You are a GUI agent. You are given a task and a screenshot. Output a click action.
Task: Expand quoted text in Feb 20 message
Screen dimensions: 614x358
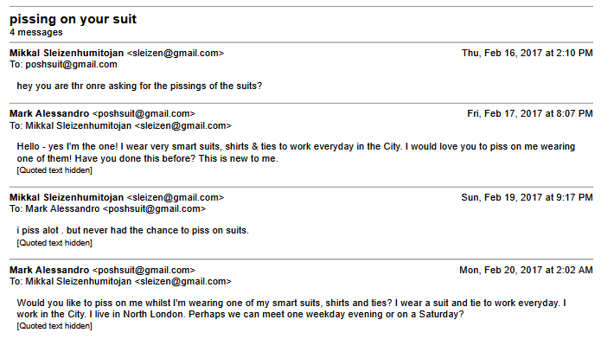54,326
